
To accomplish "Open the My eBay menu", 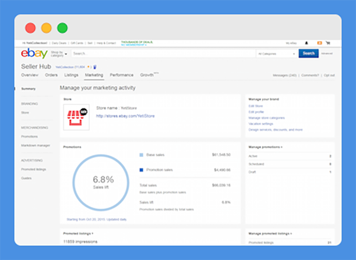I will pos(291,43).
